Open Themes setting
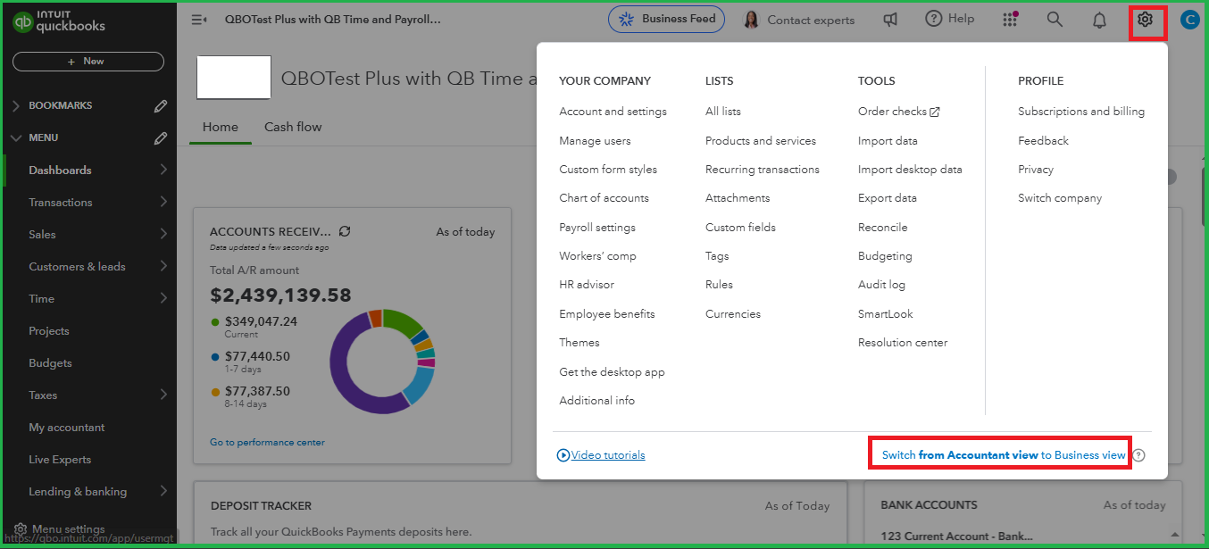 click(x=579, y=343)
